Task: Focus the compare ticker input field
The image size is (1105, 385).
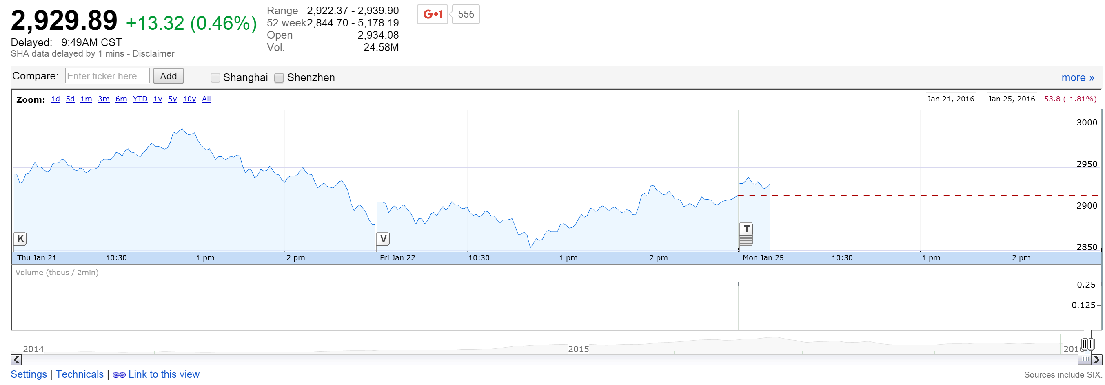Action: (x=107, y=76)
